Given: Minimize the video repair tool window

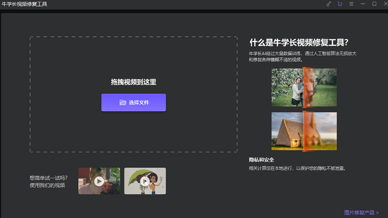Looking at the screenshot, I should tap(363, 4).
